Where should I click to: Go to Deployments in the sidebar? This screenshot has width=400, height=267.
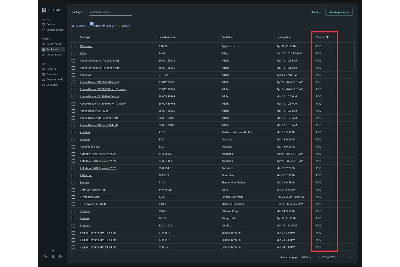pyautogui.click(x=54, y=44)
